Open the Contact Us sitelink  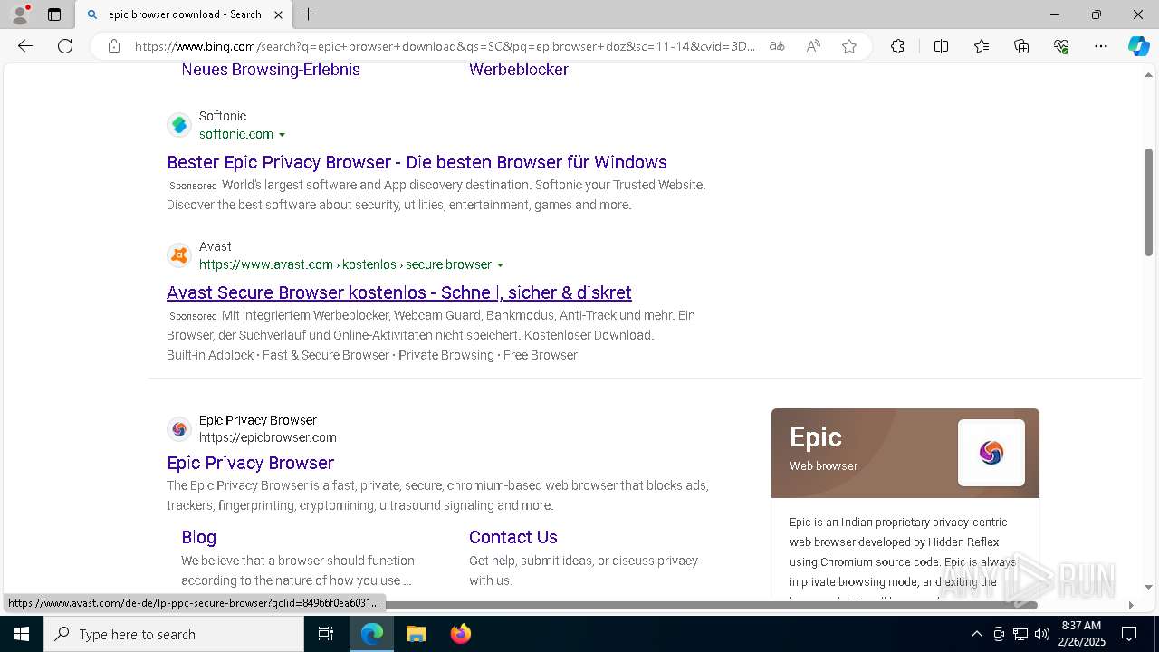tap(512, 537)
